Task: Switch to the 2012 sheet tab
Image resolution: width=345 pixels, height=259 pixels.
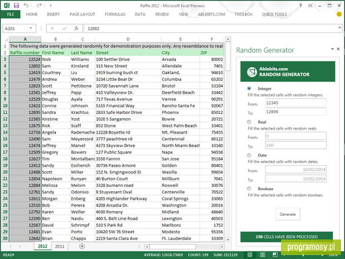Action: click(42, 246)
